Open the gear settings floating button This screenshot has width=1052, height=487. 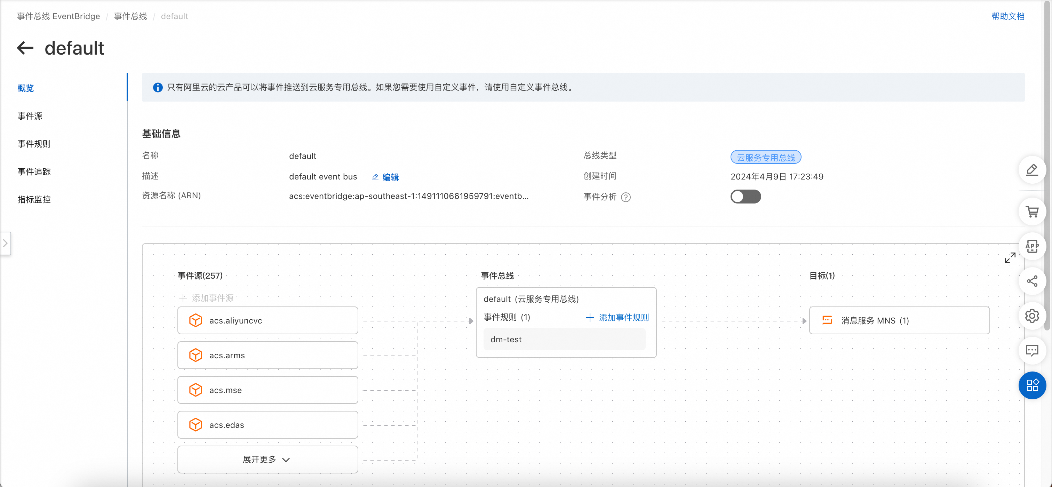pos(1032,316)
